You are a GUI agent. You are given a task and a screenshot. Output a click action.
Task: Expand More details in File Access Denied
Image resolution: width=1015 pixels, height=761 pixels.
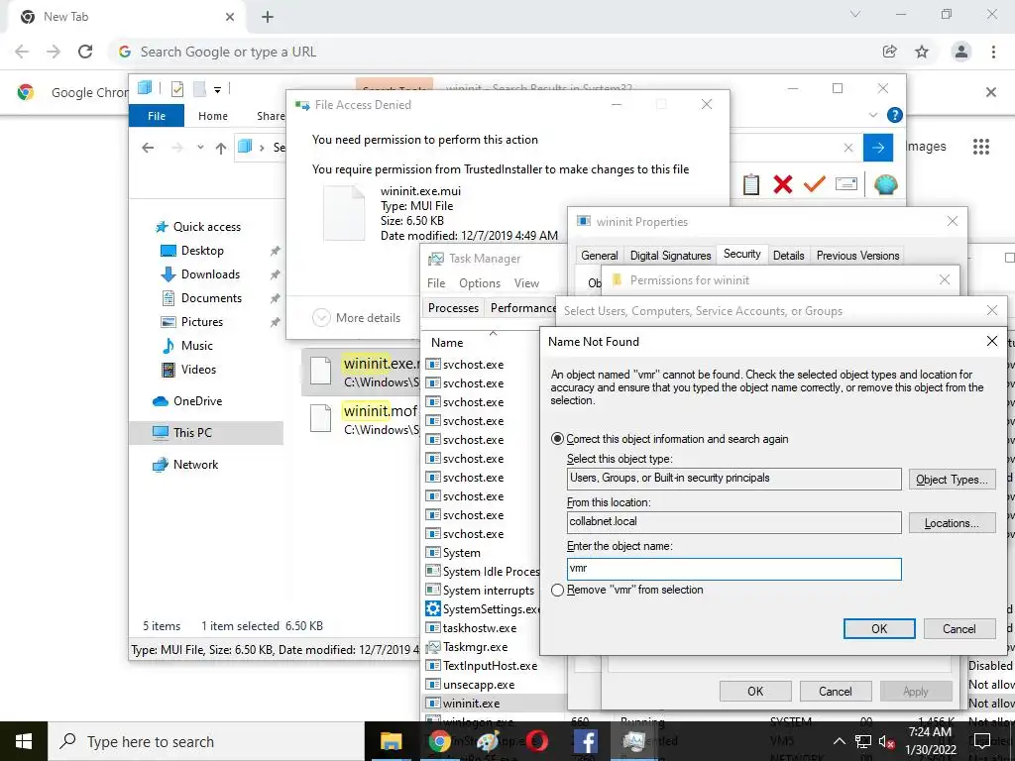357,318
